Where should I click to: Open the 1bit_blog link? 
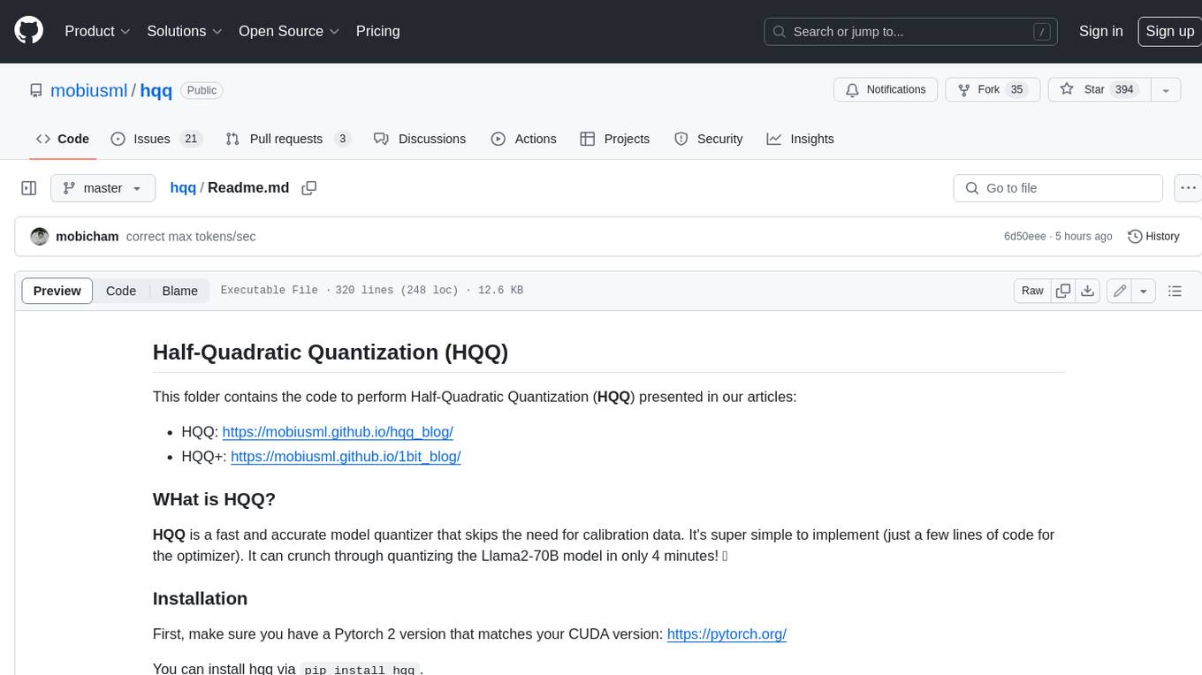tap(346, 457)
